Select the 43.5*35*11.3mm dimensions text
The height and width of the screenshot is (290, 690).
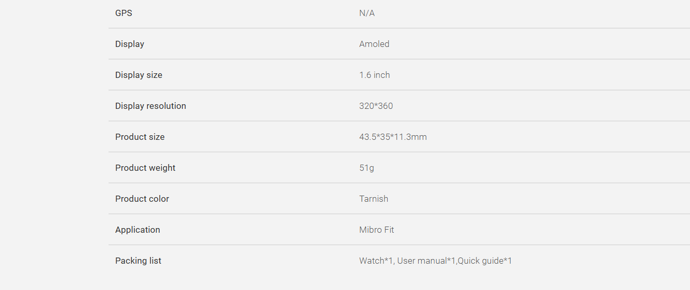tap(393, 137)
